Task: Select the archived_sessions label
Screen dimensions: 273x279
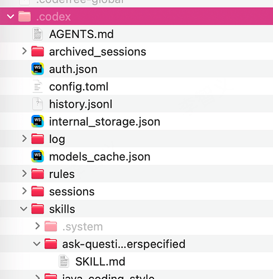Action: tap(98, 52)
